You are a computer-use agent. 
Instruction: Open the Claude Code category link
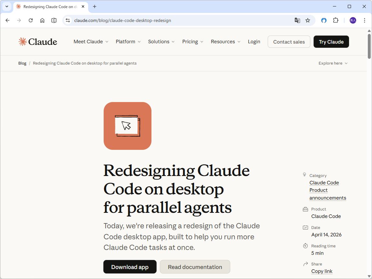click(x=324, y=183)
